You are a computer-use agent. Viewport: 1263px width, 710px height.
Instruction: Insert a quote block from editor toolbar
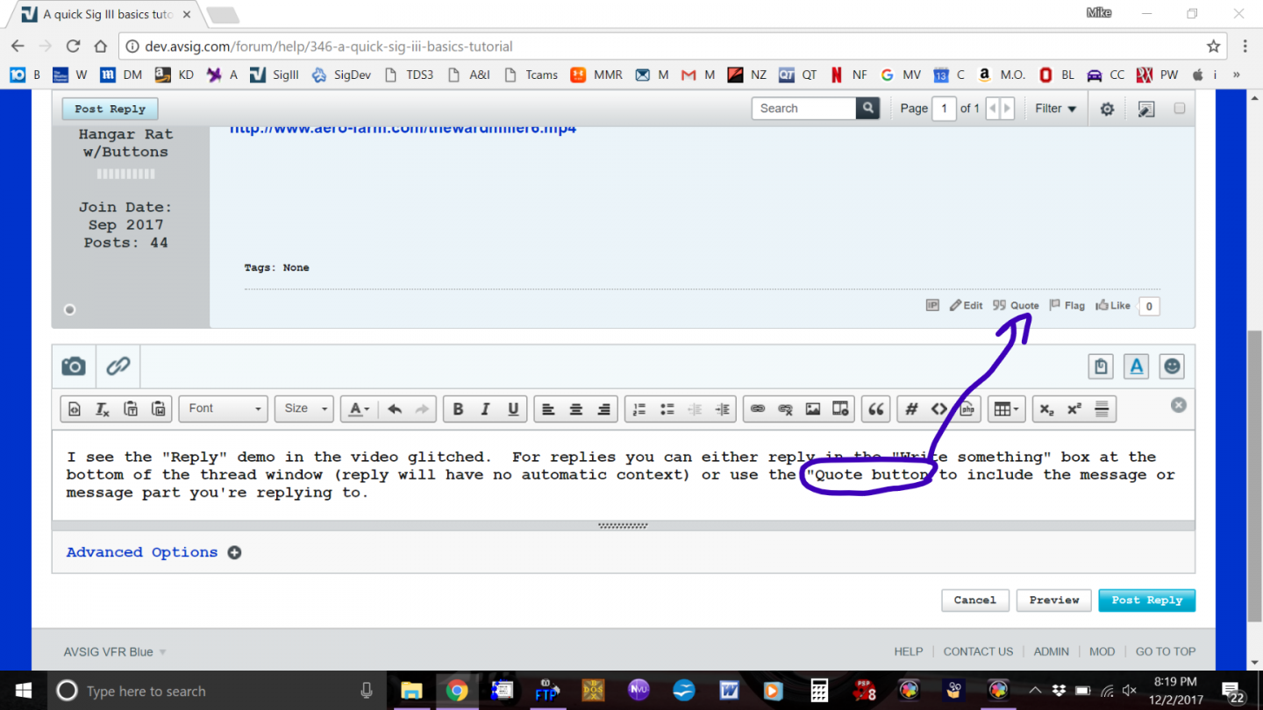coord(875,409)
